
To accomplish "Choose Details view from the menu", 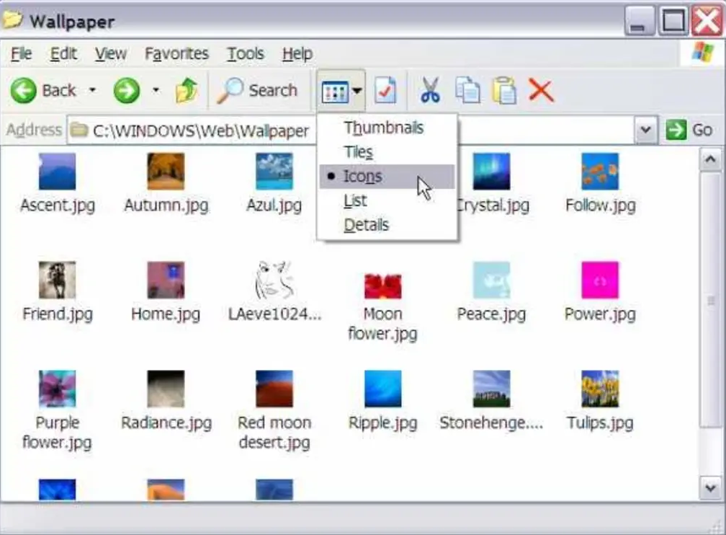I will (x=366, y=225).
